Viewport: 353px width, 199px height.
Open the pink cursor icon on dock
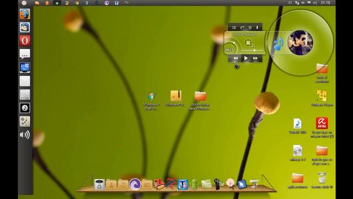click(x=231, y=184)
